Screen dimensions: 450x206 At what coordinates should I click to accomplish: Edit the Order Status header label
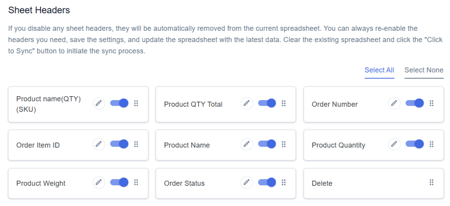tap(247, 182)
